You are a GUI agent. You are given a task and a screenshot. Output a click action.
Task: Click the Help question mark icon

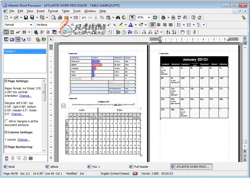point(193,17)
